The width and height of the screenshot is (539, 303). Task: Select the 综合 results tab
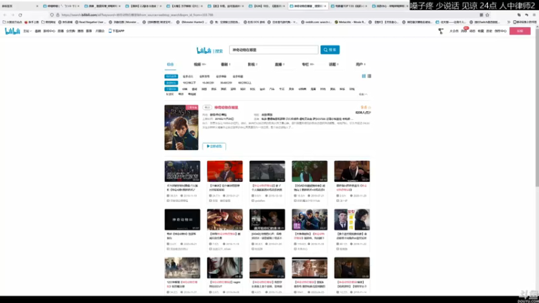(x=170, y=64)
